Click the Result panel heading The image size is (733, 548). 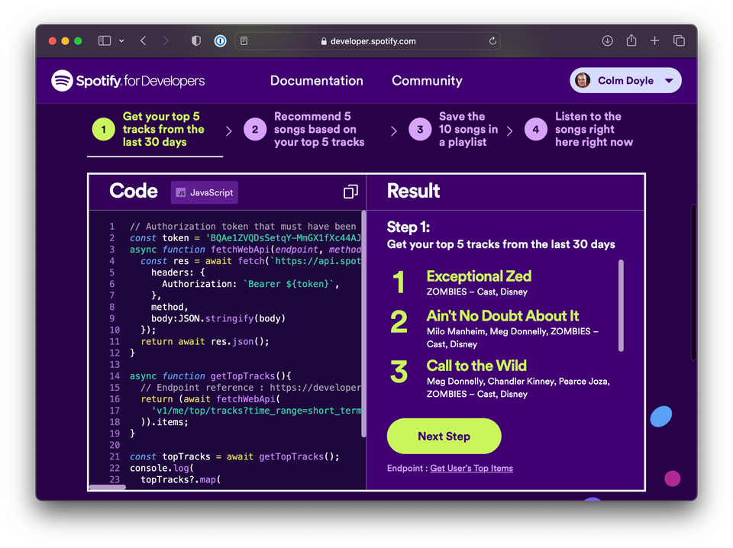(x=413, y=191)
